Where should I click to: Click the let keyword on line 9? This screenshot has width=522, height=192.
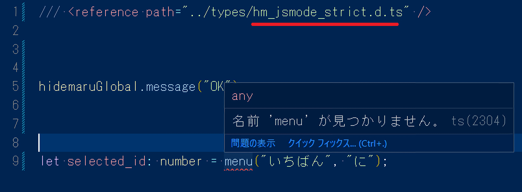50,161
